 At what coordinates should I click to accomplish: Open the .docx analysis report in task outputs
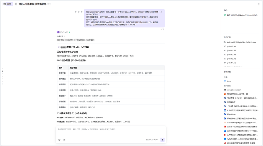[x=240, y=42]
